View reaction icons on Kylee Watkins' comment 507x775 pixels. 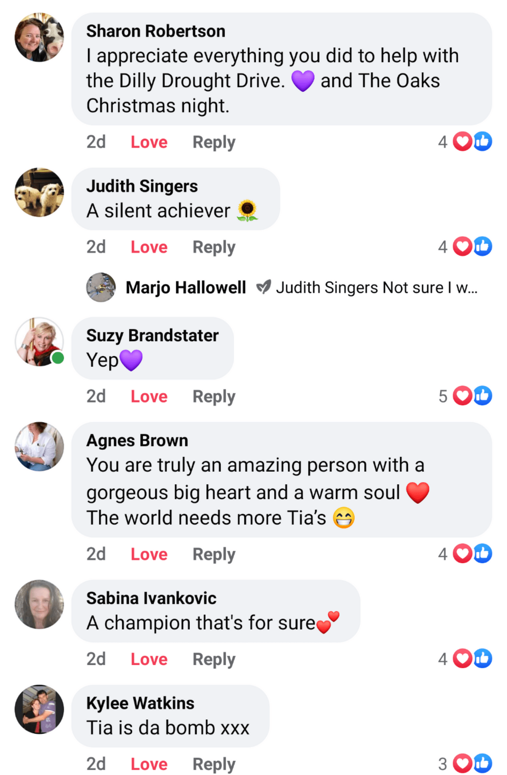(465, 763)
